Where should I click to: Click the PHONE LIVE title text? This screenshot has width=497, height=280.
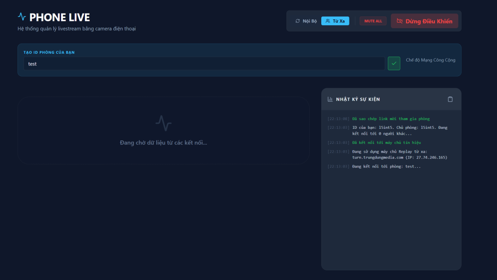(60, 17)
